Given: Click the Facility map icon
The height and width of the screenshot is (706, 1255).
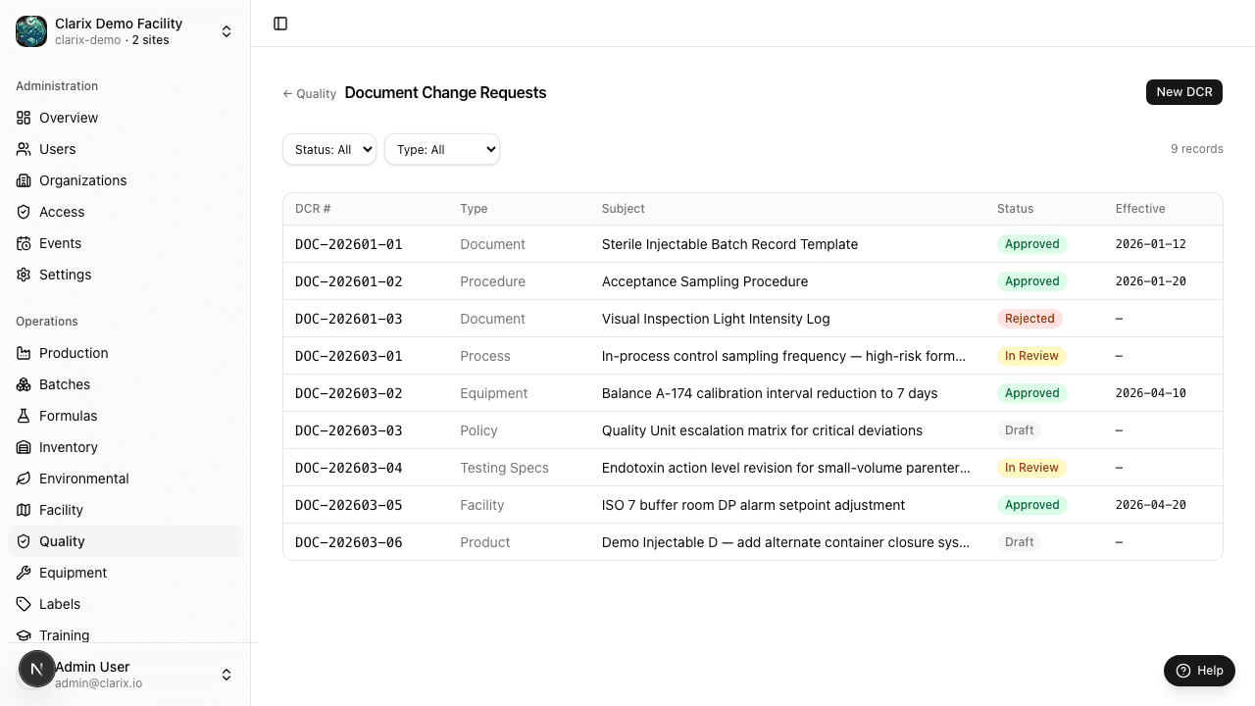Looking at the screenshot, I should pyautogui.click(x=24, y=510).
